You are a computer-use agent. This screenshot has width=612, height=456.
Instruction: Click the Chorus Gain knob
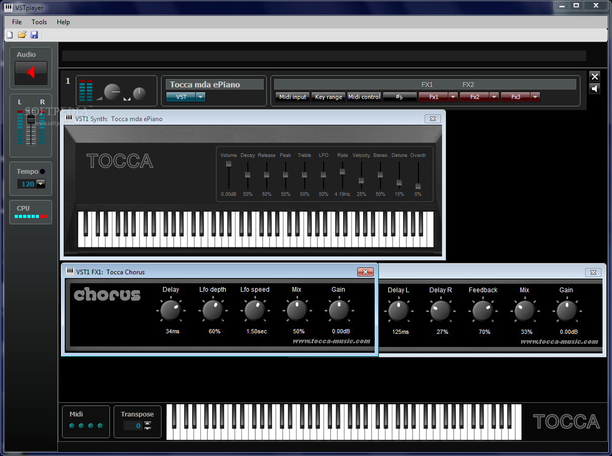coord(338,311)
